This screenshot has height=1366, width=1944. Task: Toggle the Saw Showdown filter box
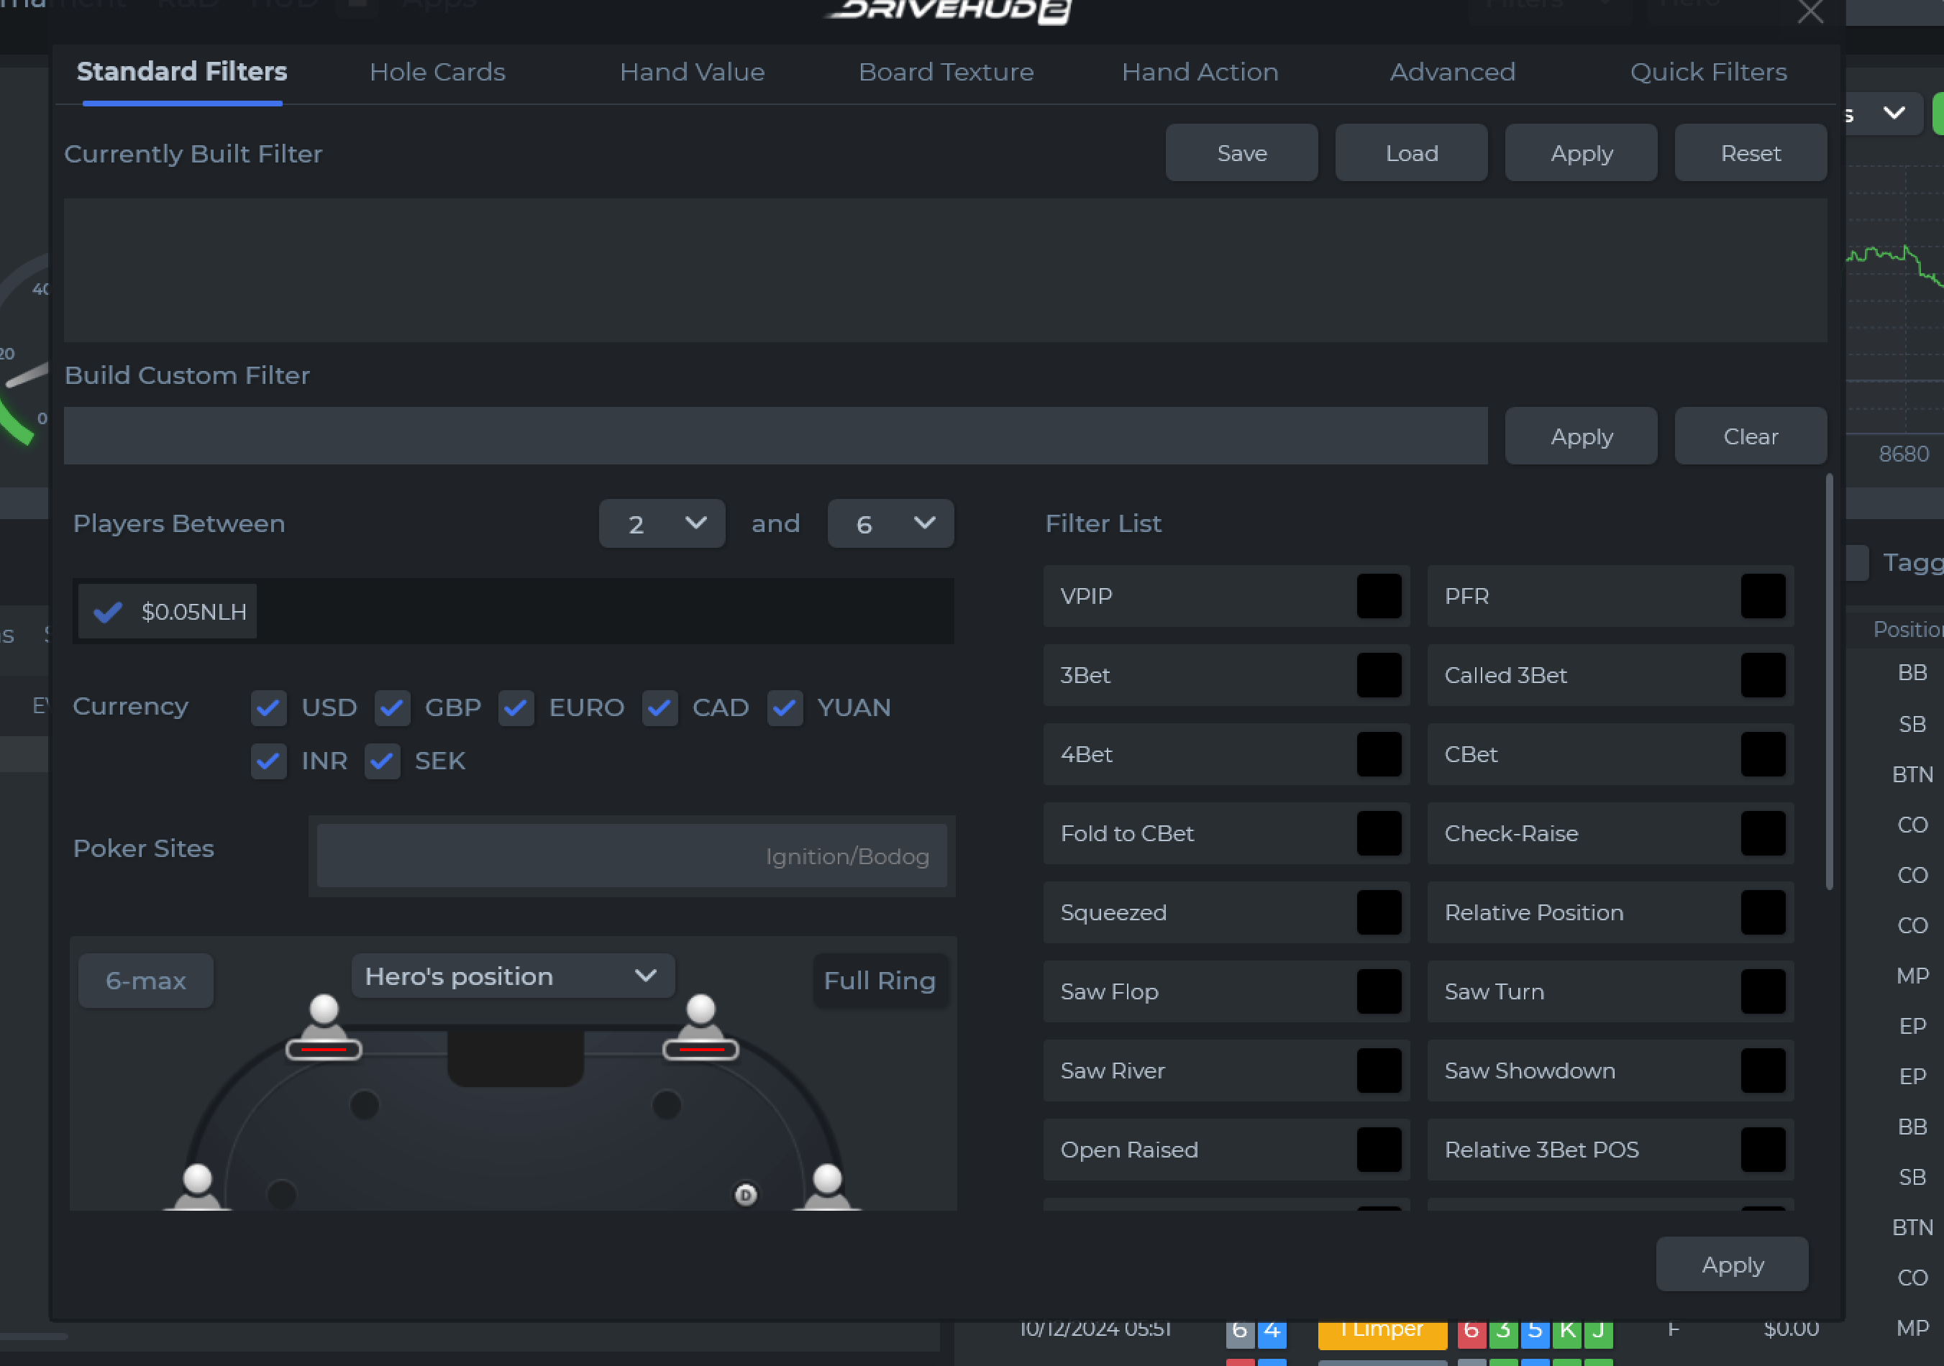coord(1763,1071)
